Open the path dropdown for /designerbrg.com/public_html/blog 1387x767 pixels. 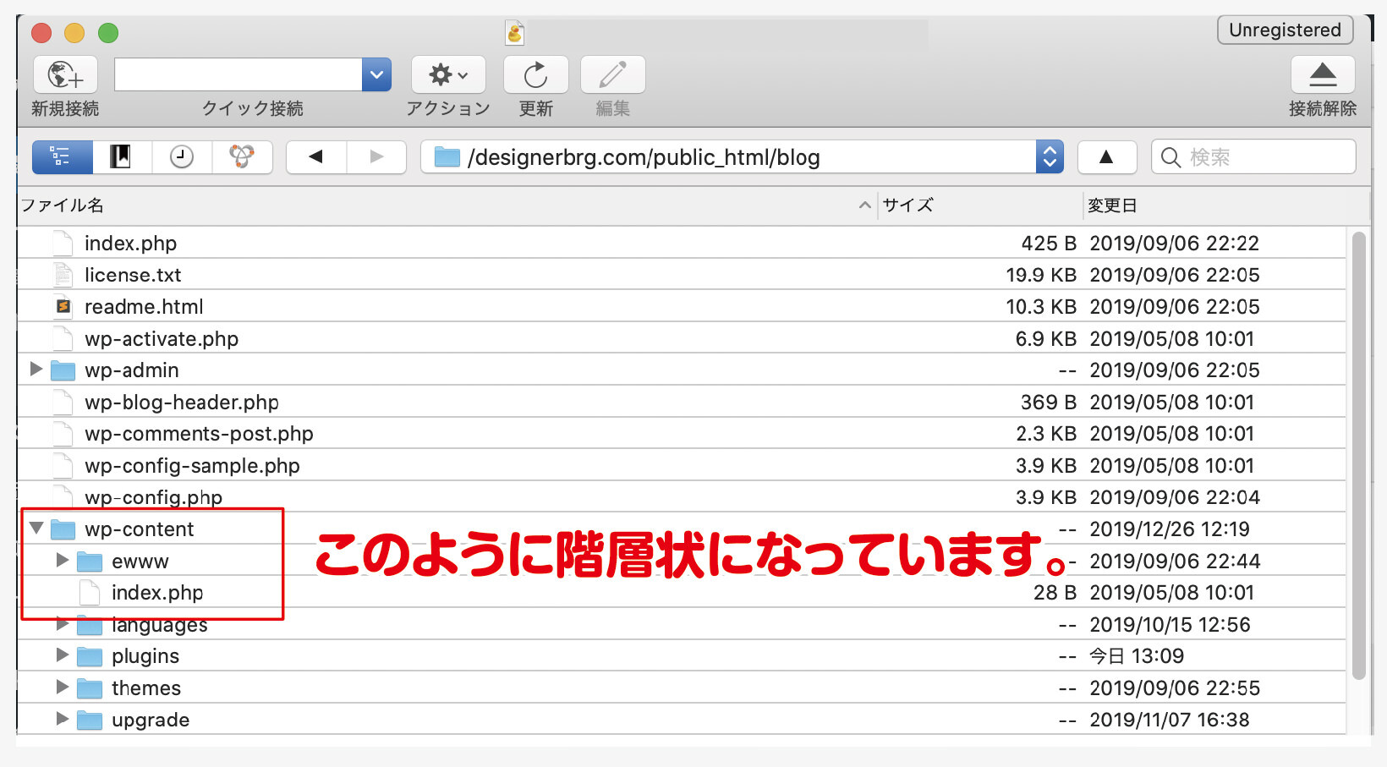[x=1049, y=157]
